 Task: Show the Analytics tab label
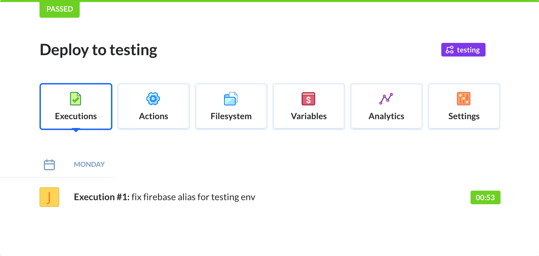click(386, 116)
